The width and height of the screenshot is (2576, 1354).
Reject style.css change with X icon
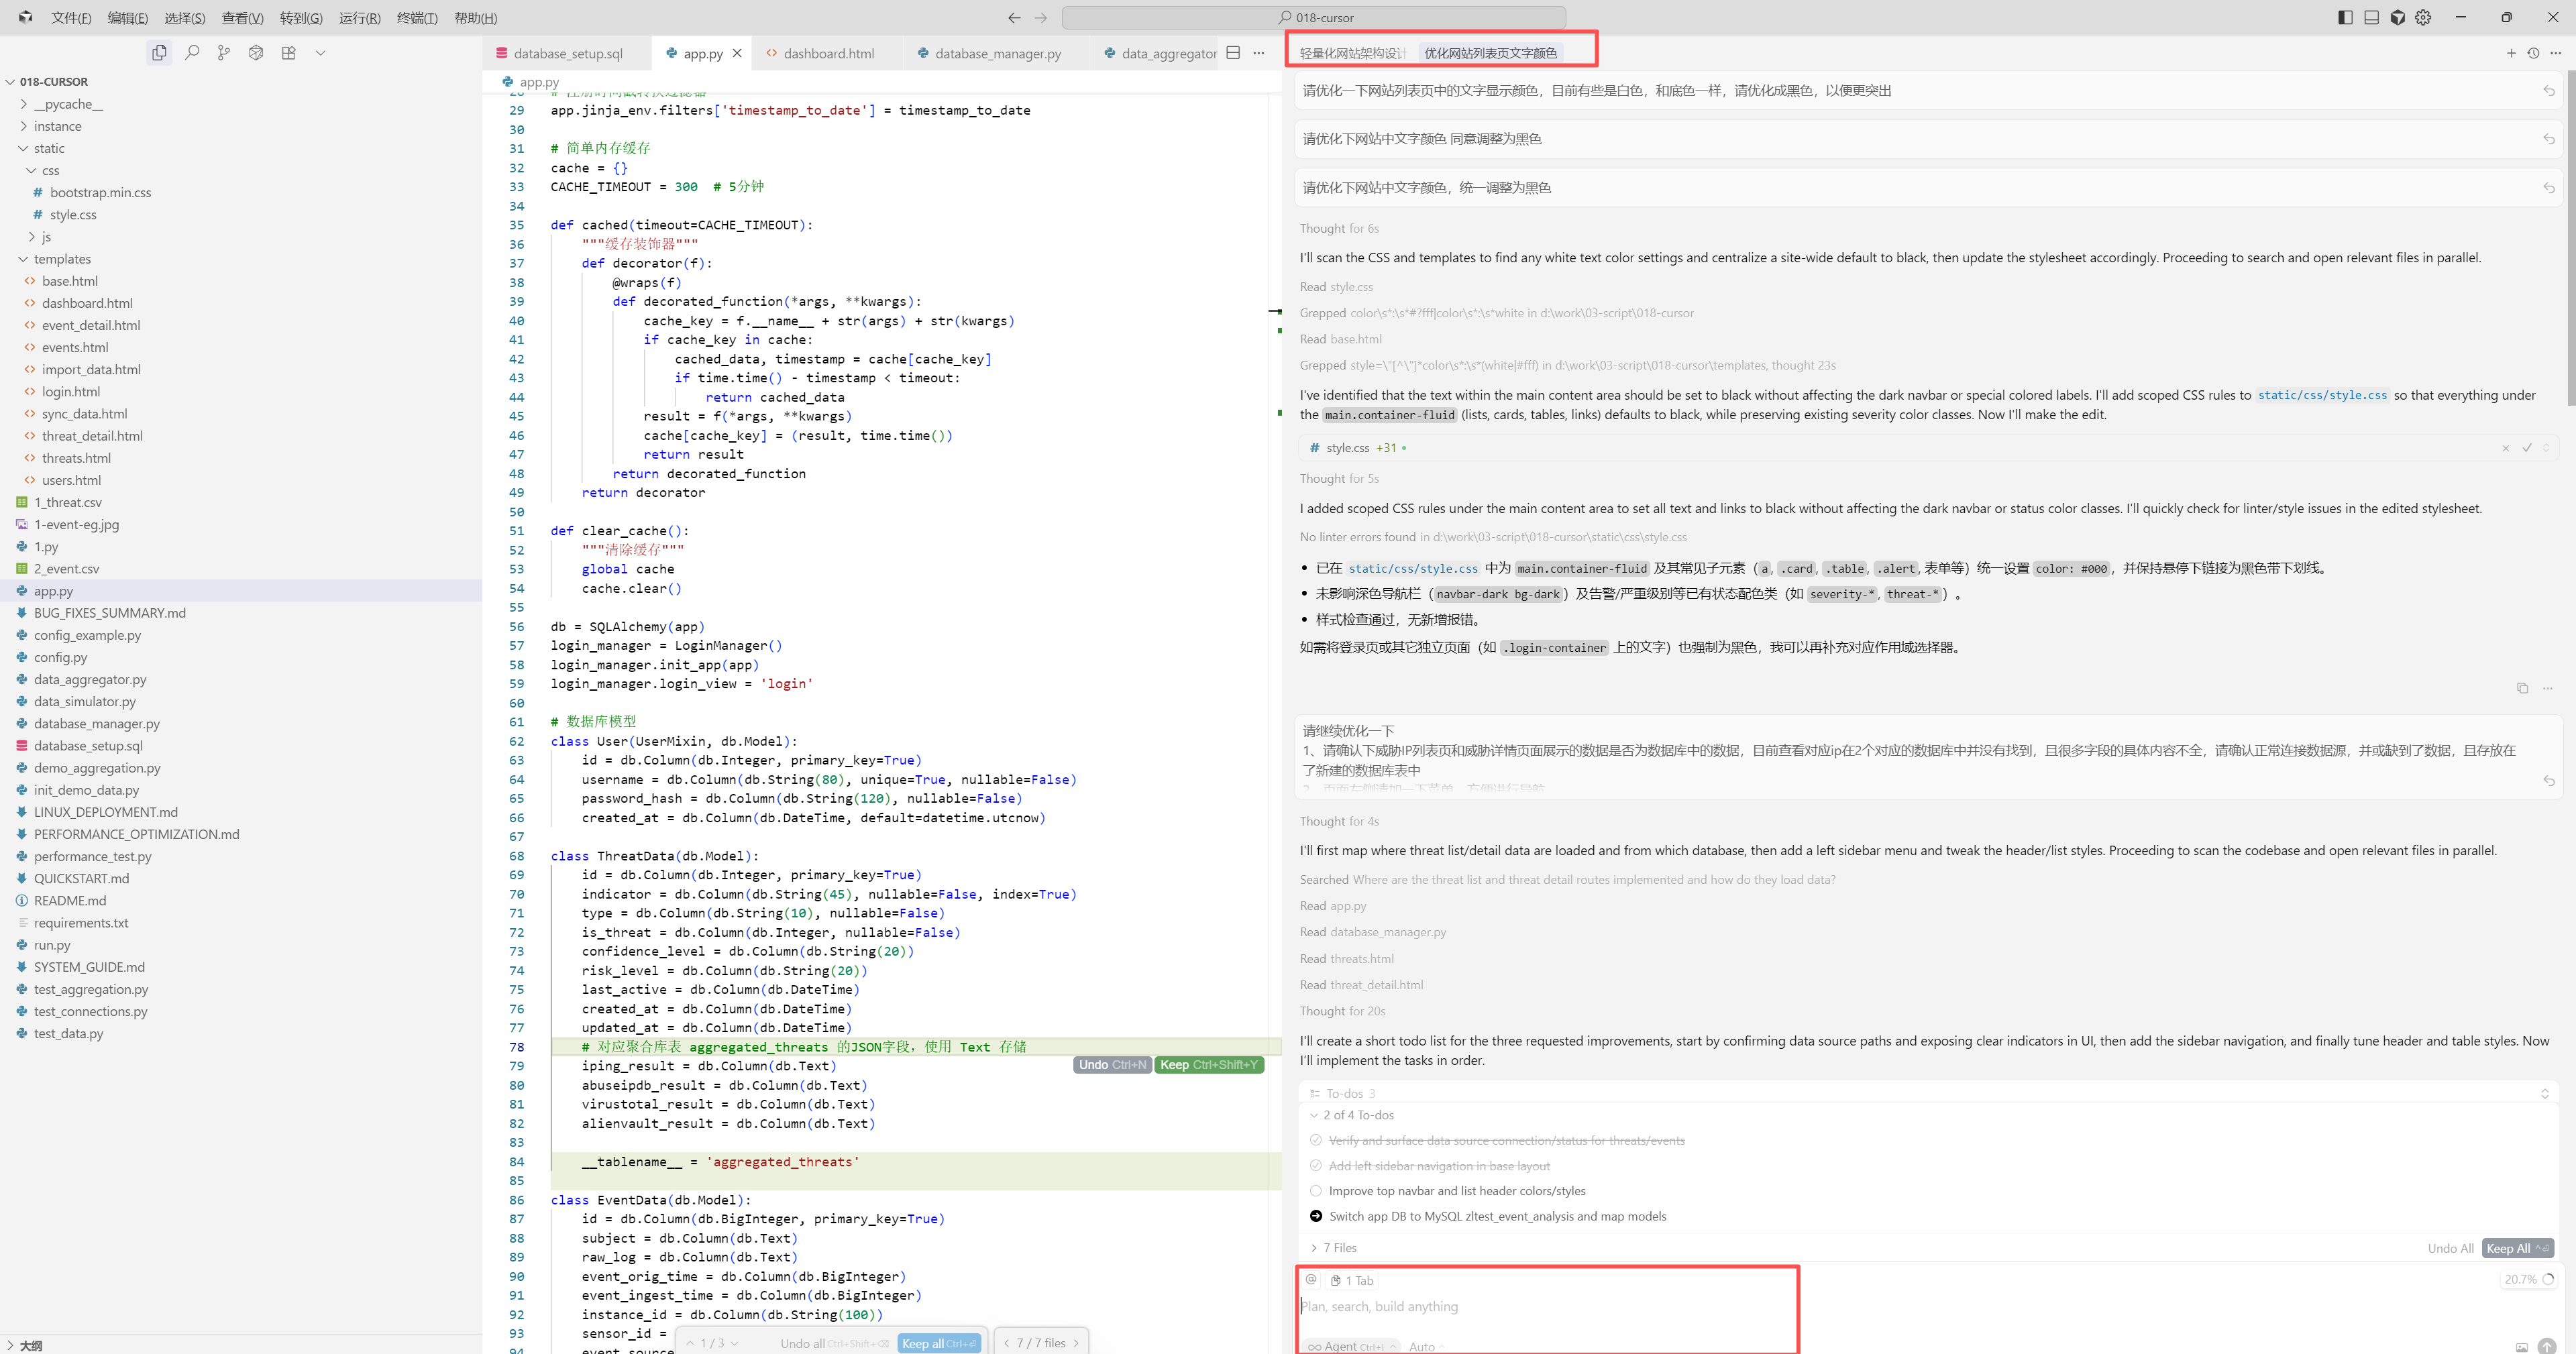click(2506, 448)
